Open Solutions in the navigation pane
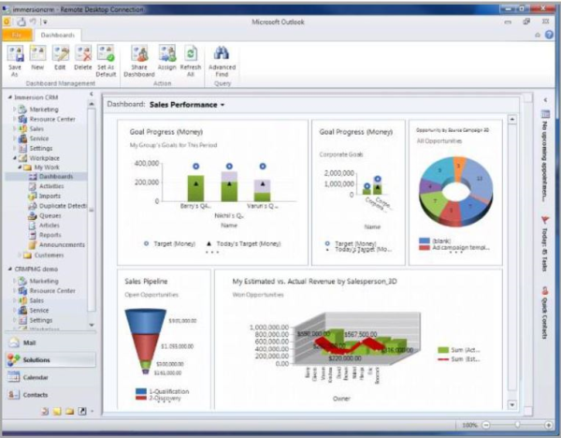 50,359
